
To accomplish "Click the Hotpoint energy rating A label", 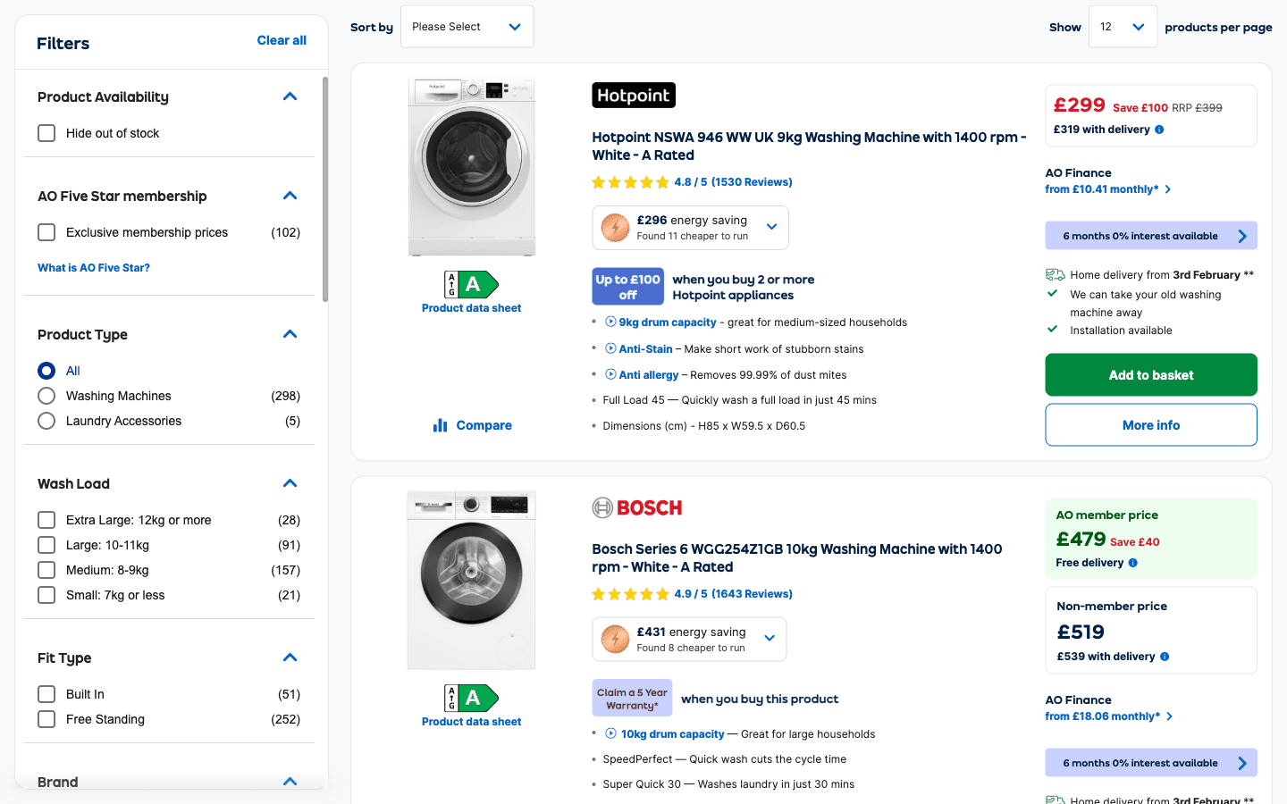I will 471,284.
